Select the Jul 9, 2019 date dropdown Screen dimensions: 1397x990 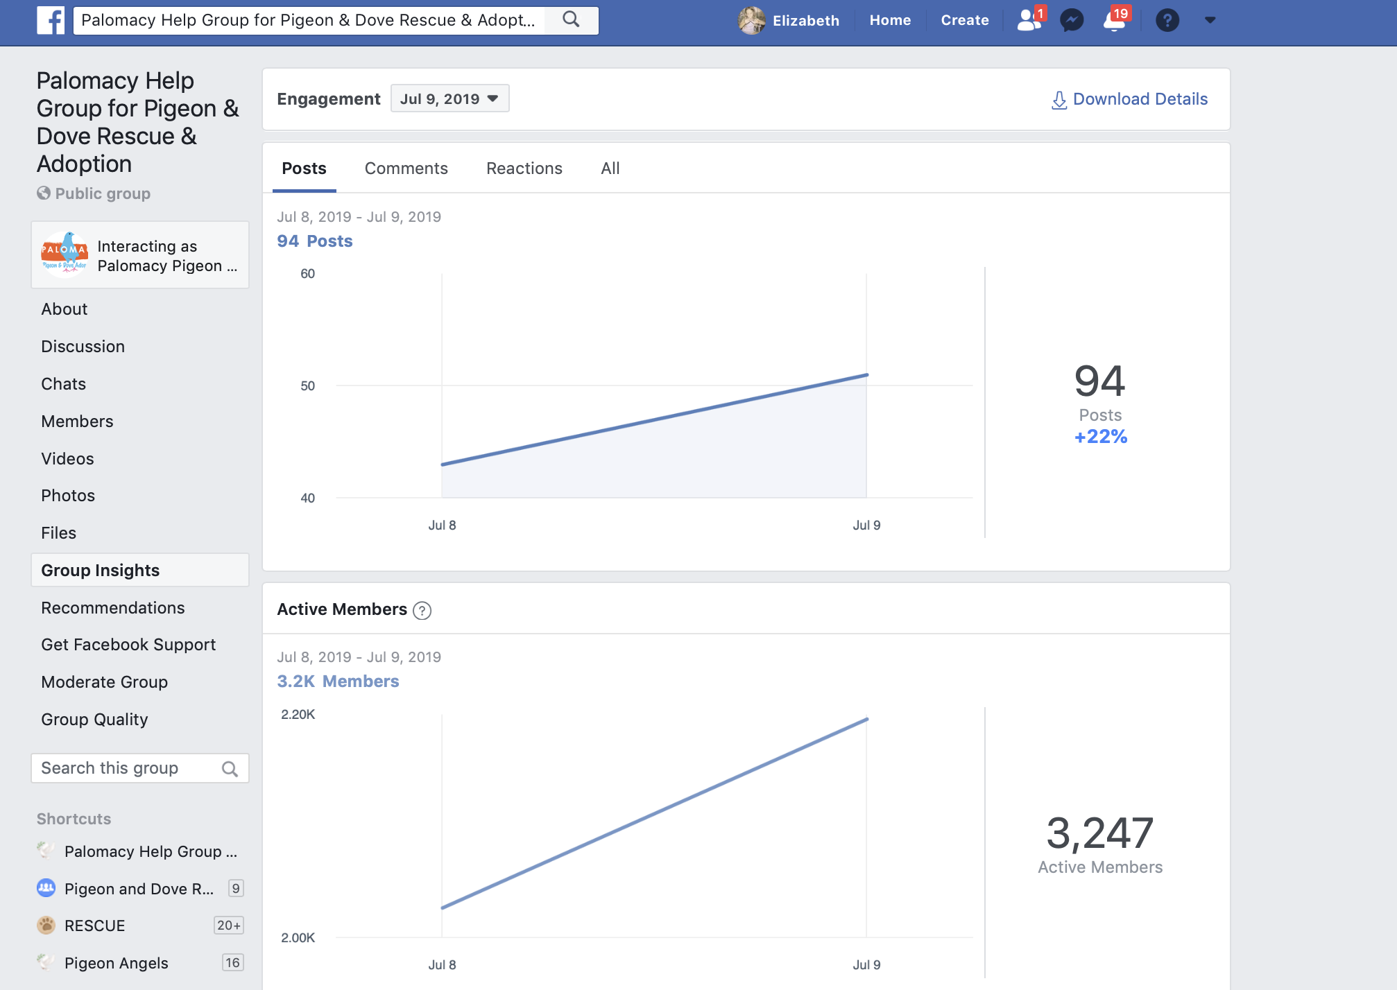[x=447, y=98]
